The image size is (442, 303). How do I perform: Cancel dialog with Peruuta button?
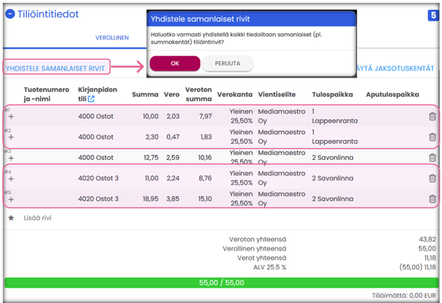228,63
